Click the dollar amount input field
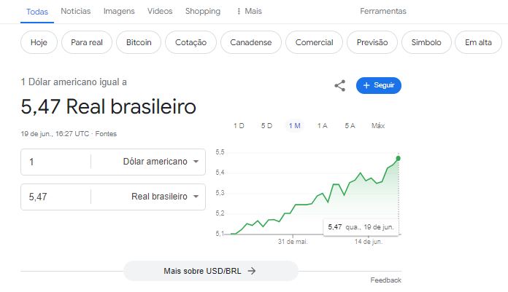 point(55,162)
